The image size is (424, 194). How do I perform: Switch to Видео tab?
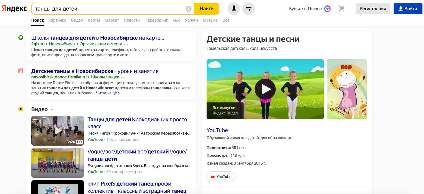pyautogui.click(x=77, y=20)
